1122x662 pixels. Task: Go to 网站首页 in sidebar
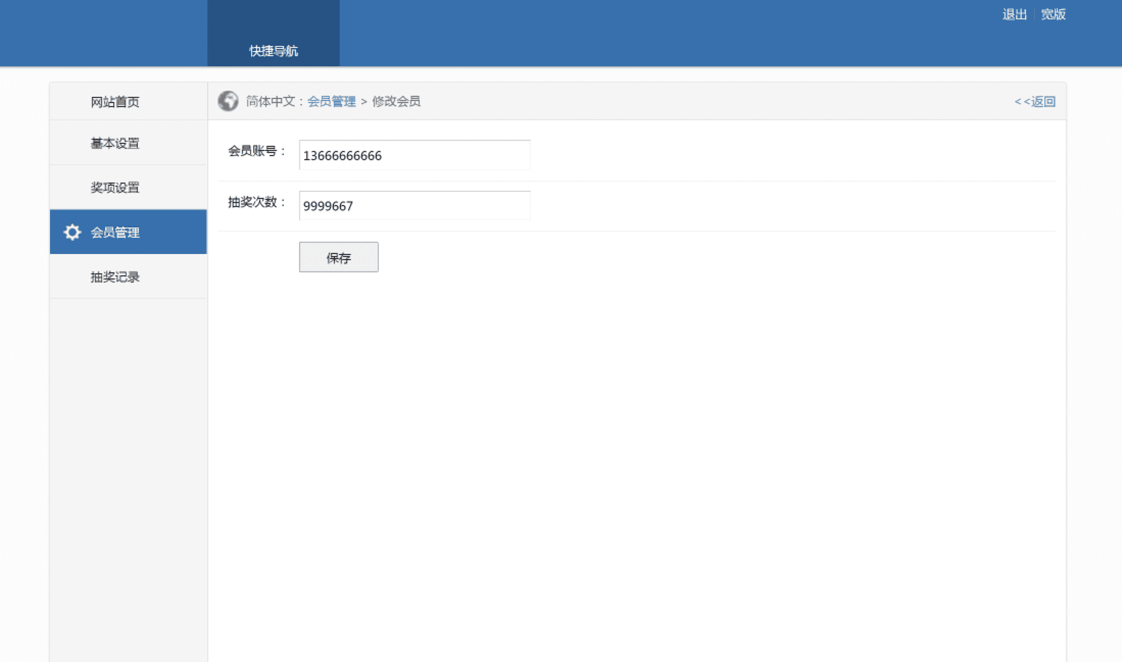pyautogui.click(x=115, y=102)
